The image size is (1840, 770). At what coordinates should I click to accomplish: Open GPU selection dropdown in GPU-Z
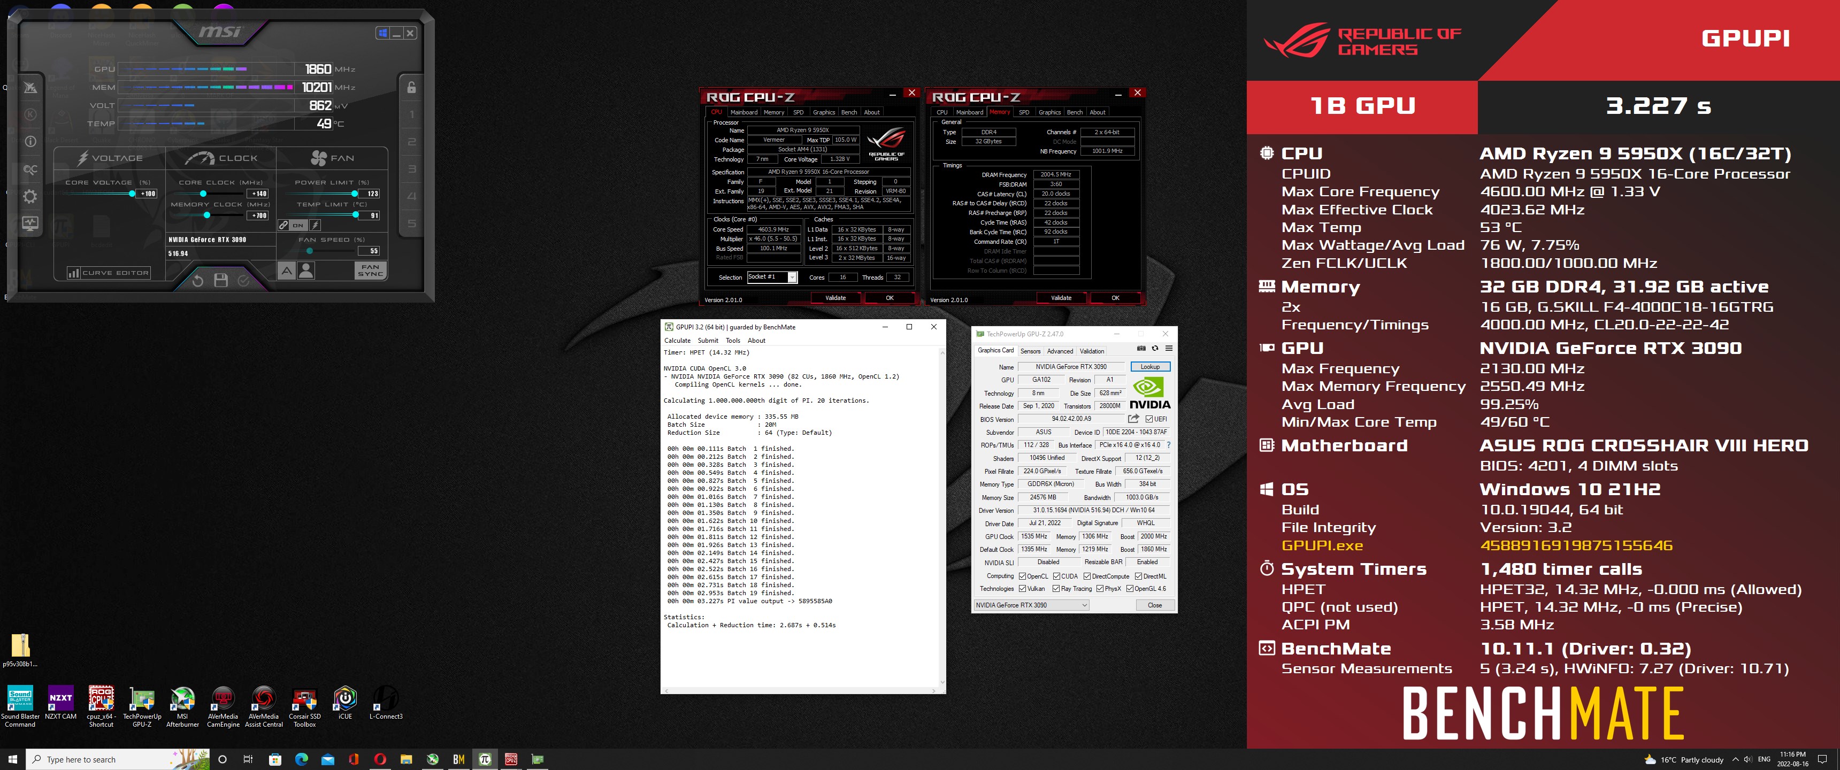click(x=1031, y=605)
